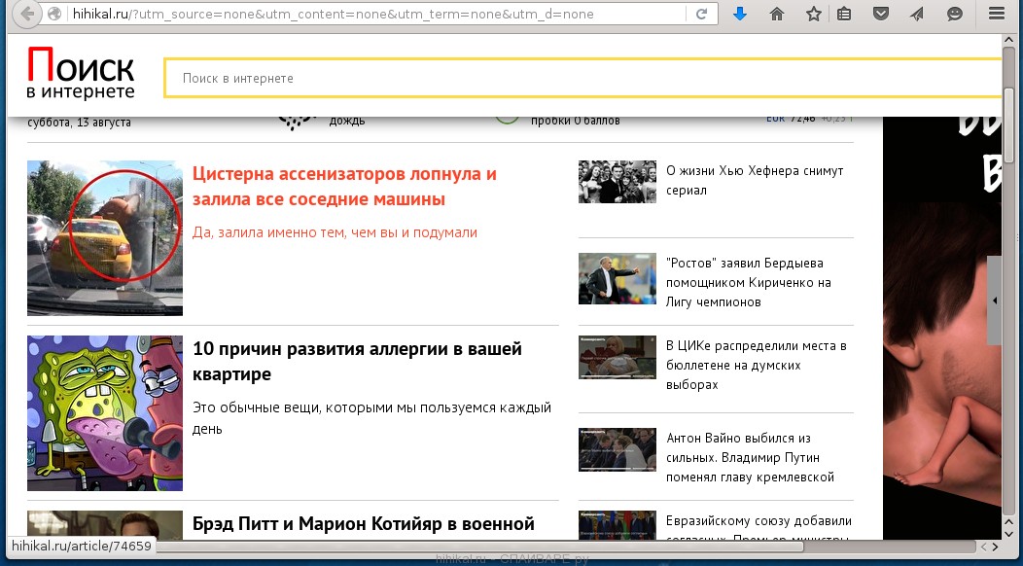Image resolution: width=1023 pixels, height=566 pixels.
Task: Open the SpongeBob article thumbnail
Action: [105, 413]
